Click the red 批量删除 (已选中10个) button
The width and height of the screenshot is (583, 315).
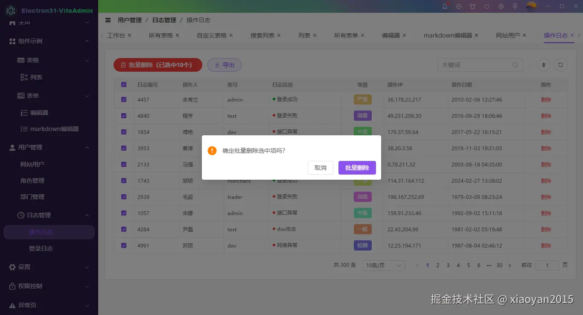[158, 65]
